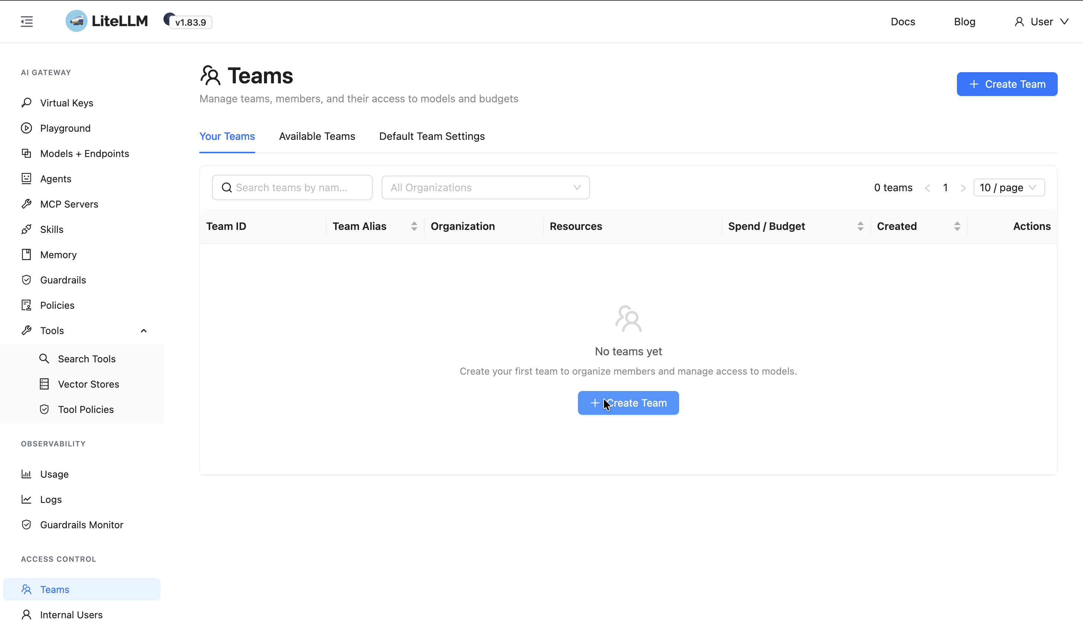This screenshot has width=1083, height=622.
Task: Open Virtual Keys in the sidebar
Action: (x=66, y=103)
